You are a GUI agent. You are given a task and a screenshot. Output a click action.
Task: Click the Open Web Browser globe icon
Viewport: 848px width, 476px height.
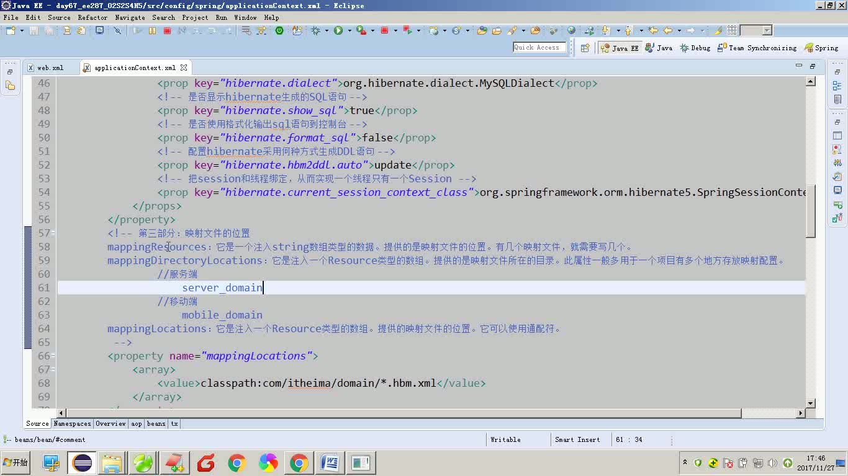click(572, 30)
